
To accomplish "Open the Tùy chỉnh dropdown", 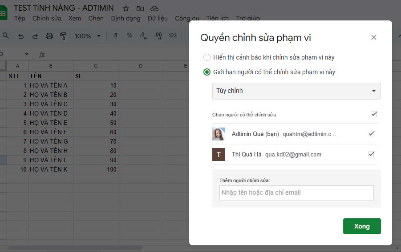I will tap(296, 91).
